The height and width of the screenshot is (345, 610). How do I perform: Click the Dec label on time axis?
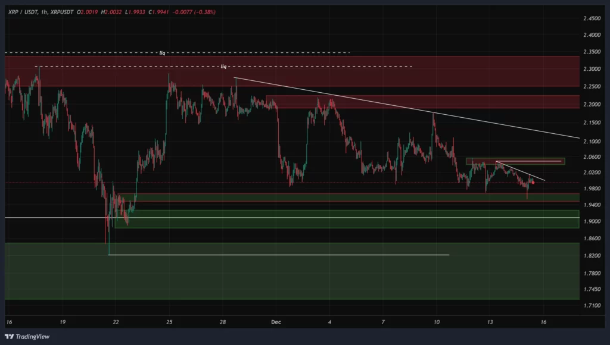tap(276, 322)
